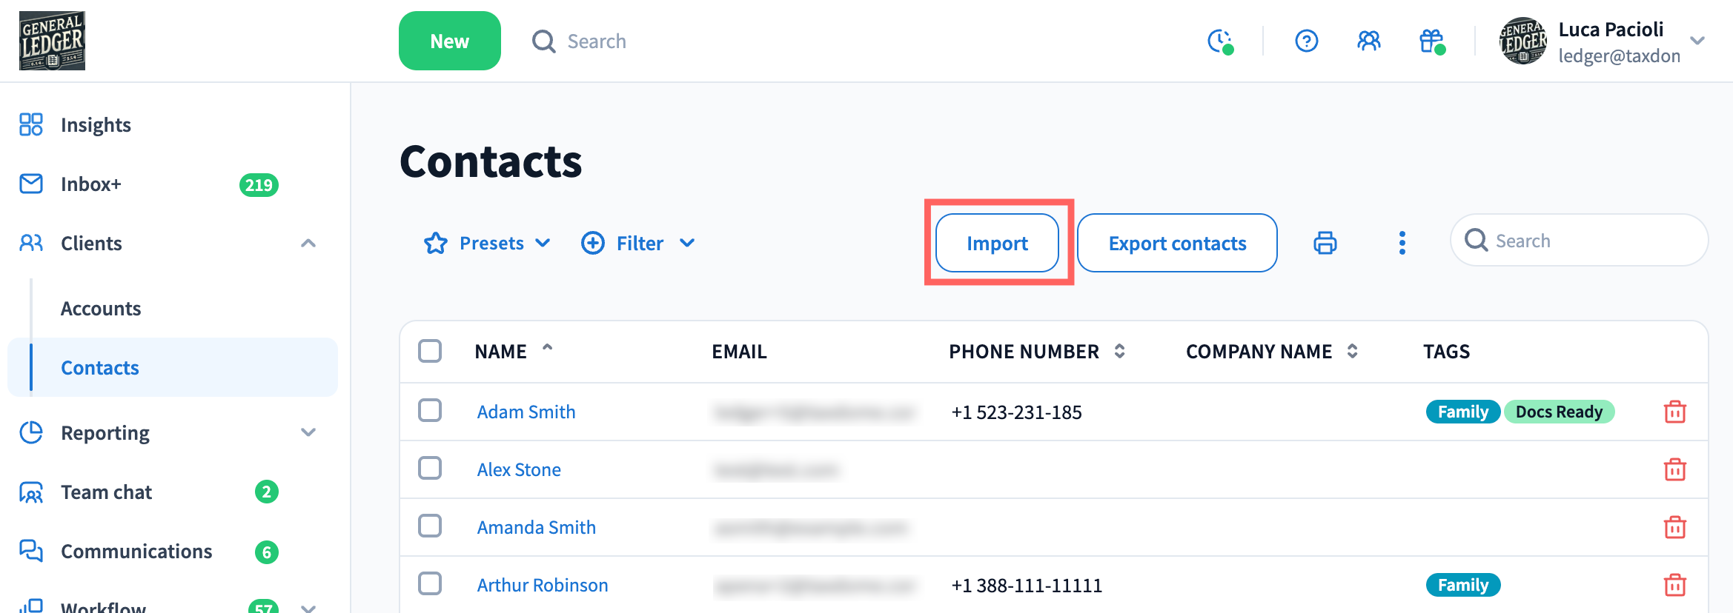
Task: Open Accounts in the sidebar
Action: (x=101, y=309)
